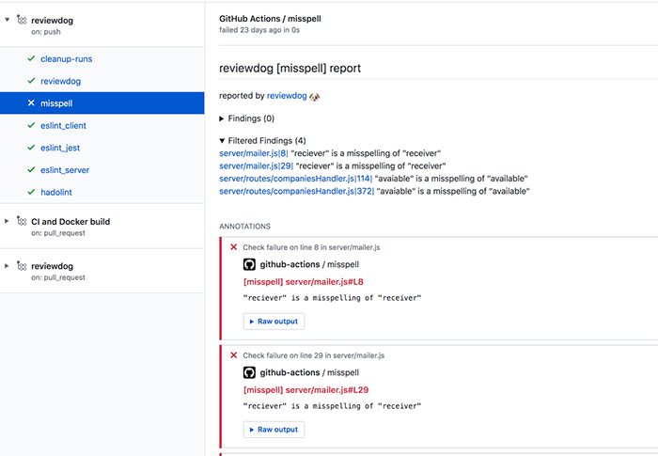Open companiesHandler.js|372| finding link
This screenshot has width=658, height=456.
point(297,191)
